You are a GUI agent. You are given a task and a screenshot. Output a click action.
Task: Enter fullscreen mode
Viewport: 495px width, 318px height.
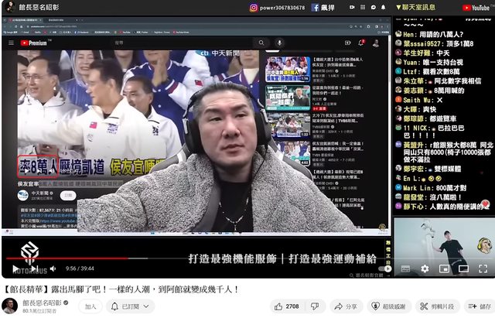tap(483, 268)
